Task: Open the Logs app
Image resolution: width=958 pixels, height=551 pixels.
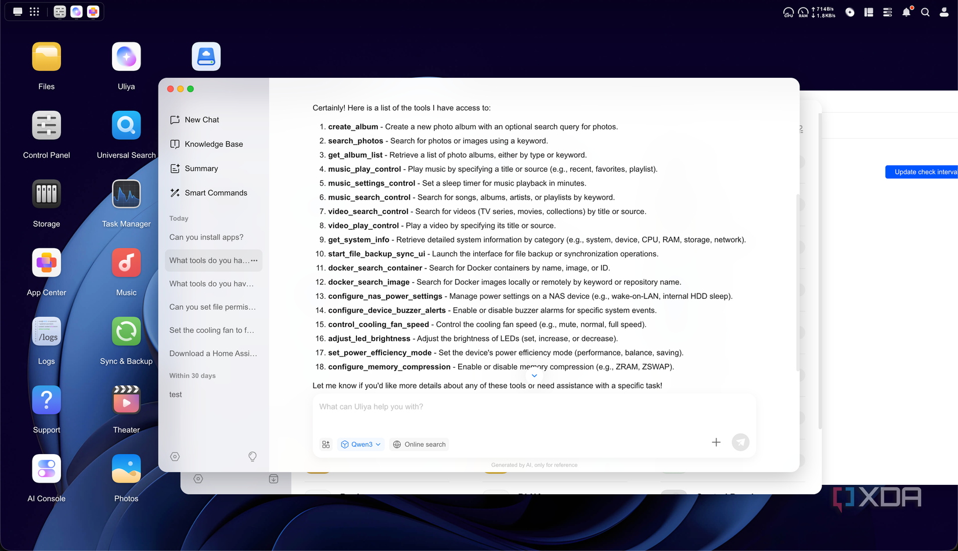Action: (x=46, y=331)
